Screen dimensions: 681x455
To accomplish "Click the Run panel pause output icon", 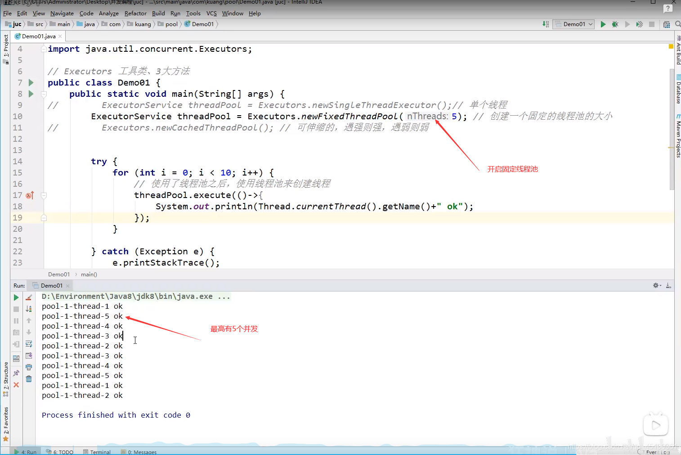I will (16, 321).
